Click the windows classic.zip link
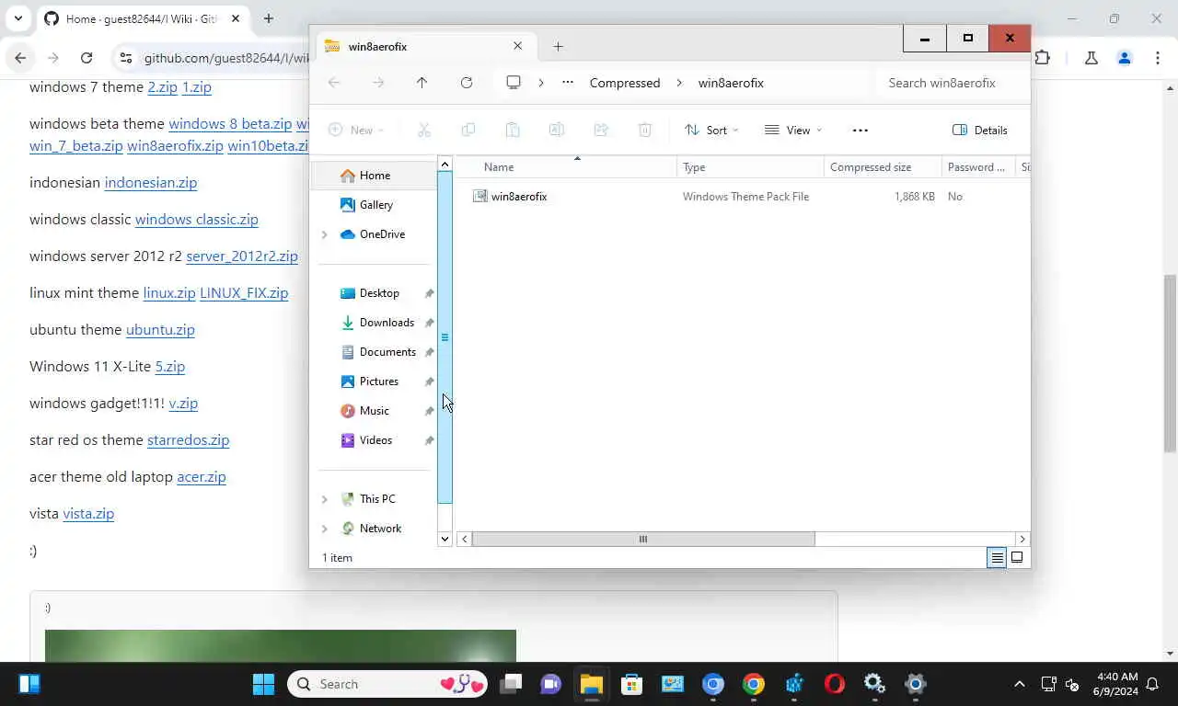 click(x=197, y=219)
